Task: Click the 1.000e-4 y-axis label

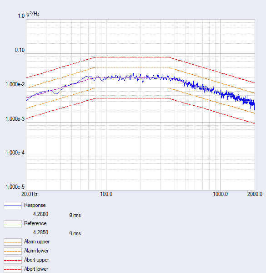Action: tap(15, 153)
